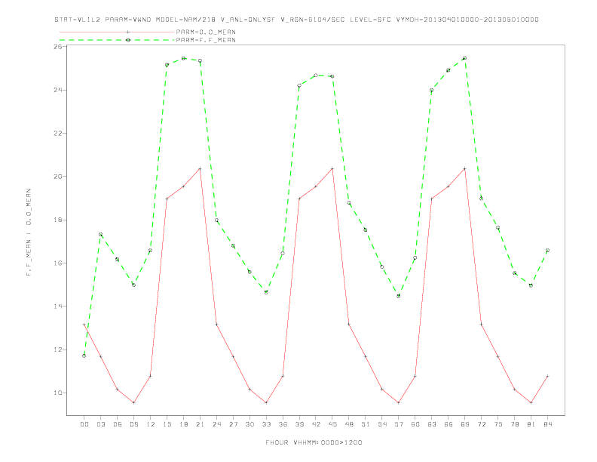Click x-axis hour label 15
The width and height of the screenshot is (597, 462).
[167, 424]
